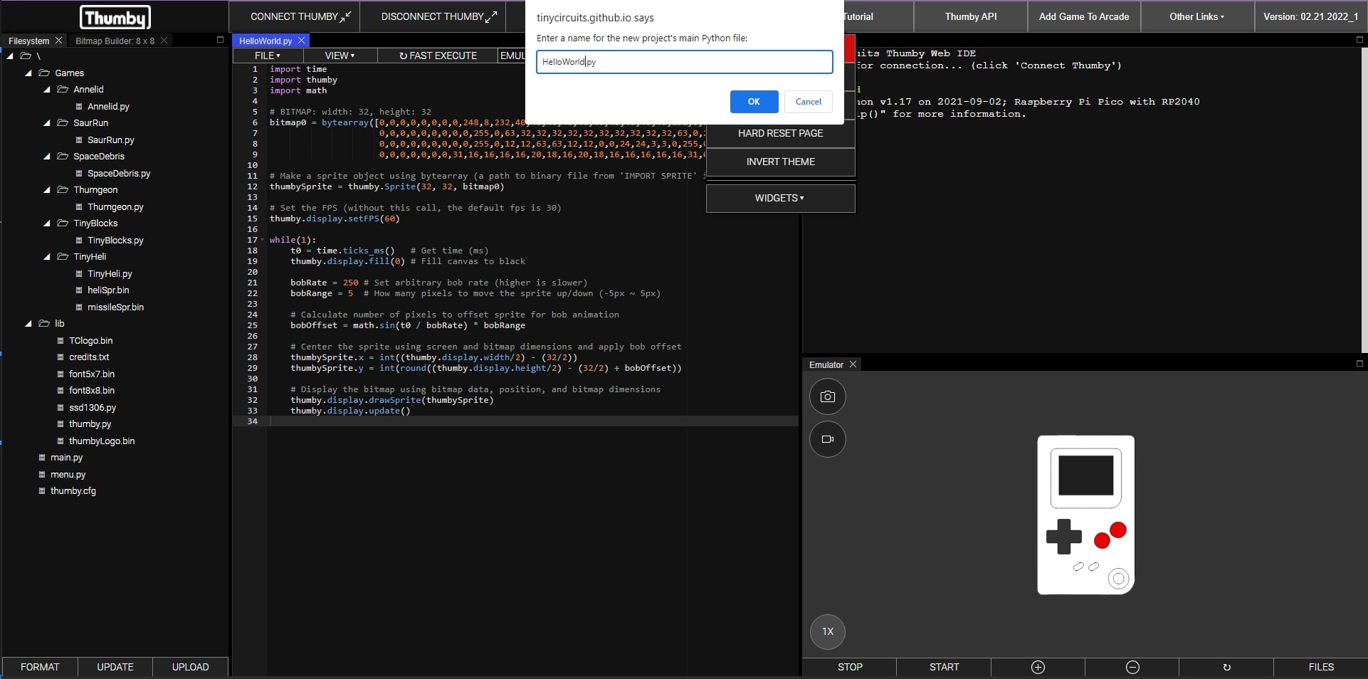Select thumby.cfg in the filesystem tree
The width and height of the screenshot is (1368, 679).
point(73,491)
